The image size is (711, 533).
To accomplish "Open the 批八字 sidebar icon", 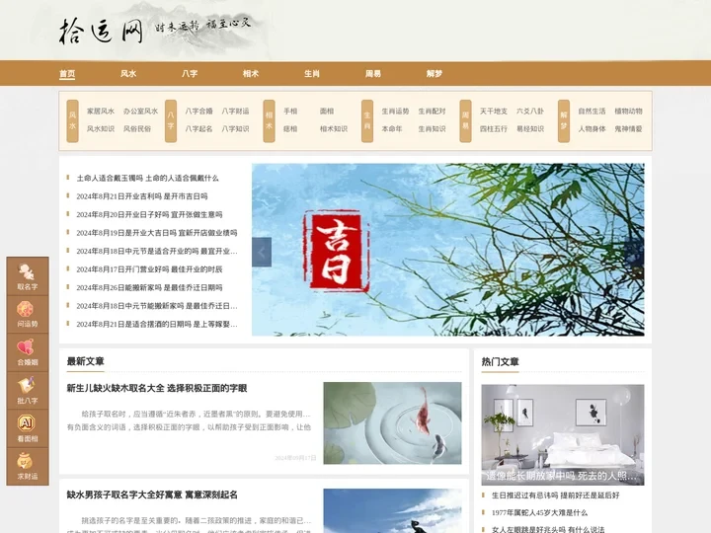I will click(x=28, y=391).
